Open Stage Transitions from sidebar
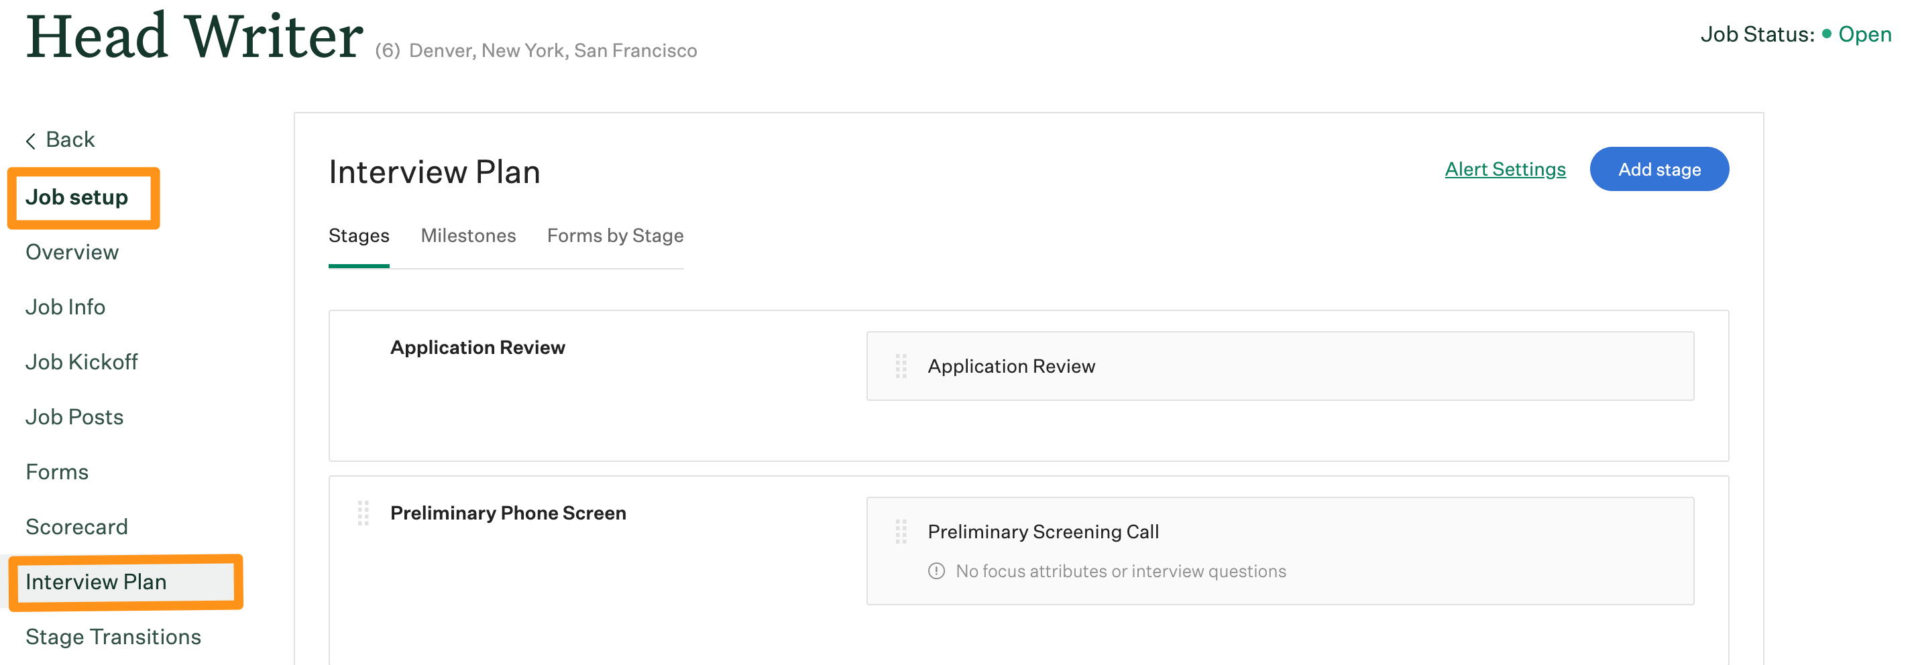This screenshot has height=665, width=1914. [113, 637]
